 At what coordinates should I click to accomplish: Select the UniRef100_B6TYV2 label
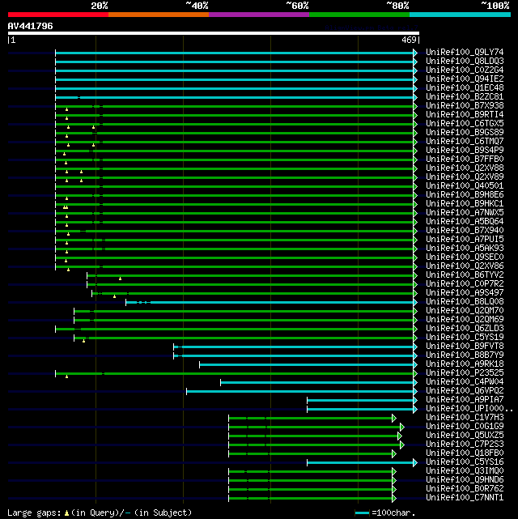coord(465,275)
